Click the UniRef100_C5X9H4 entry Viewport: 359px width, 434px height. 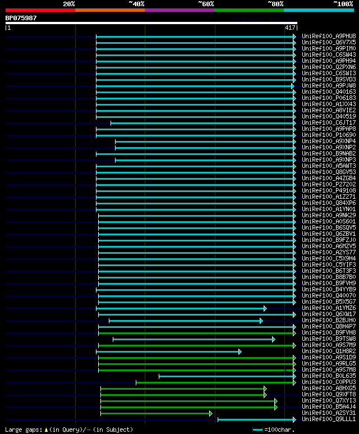click(329, 258)
